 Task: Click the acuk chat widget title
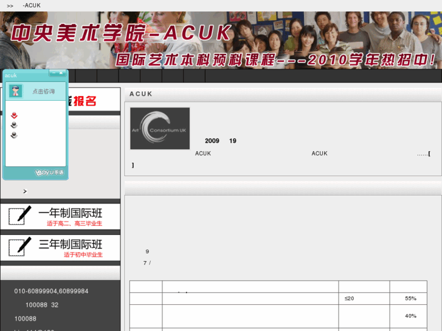pyautogui.click(x=11, y=75)
